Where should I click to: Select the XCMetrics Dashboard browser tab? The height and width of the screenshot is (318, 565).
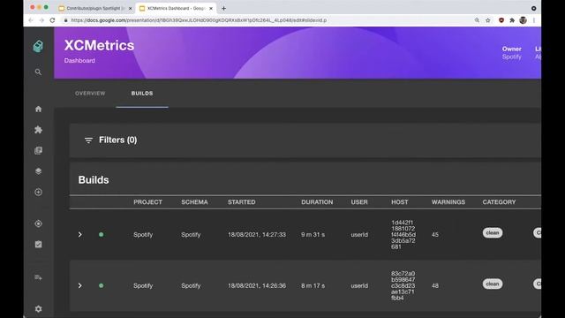click(177, 8)
